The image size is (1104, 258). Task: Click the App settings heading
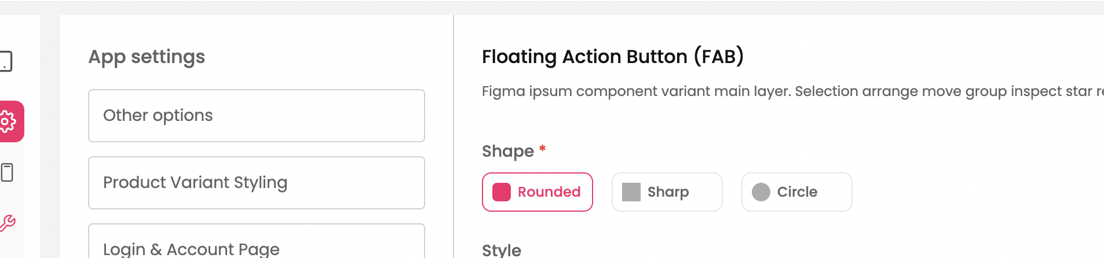tap(147, 57)
